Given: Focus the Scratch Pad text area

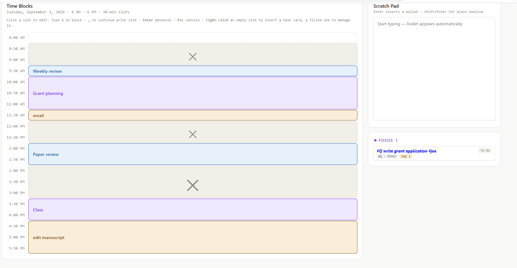Looking at the screenshot, I should (x=434, y=69).
